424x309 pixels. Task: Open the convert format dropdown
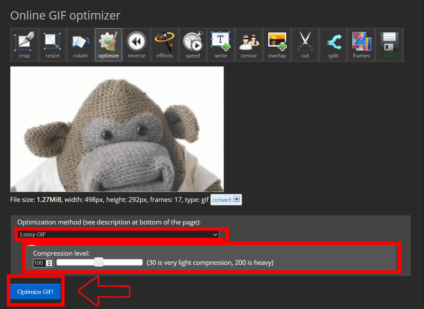(226, 199)
